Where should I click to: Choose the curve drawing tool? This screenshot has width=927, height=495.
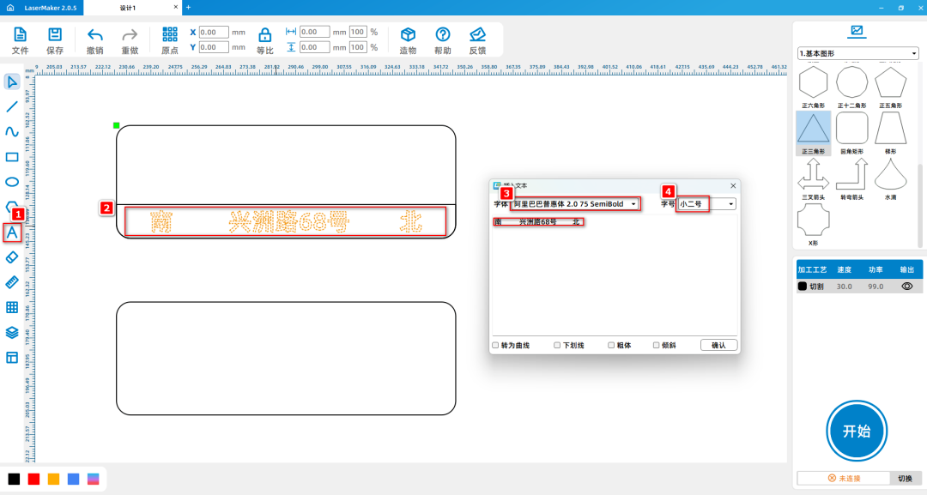point(12,132)
